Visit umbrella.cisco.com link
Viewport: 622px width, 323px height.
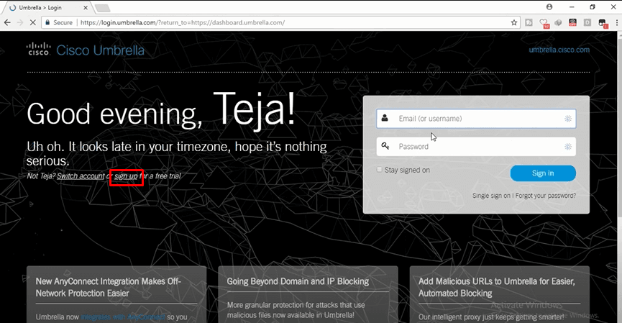pos(559,50)
